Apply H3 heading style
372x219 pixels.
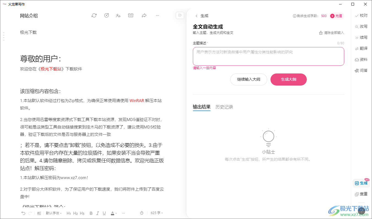82,213
